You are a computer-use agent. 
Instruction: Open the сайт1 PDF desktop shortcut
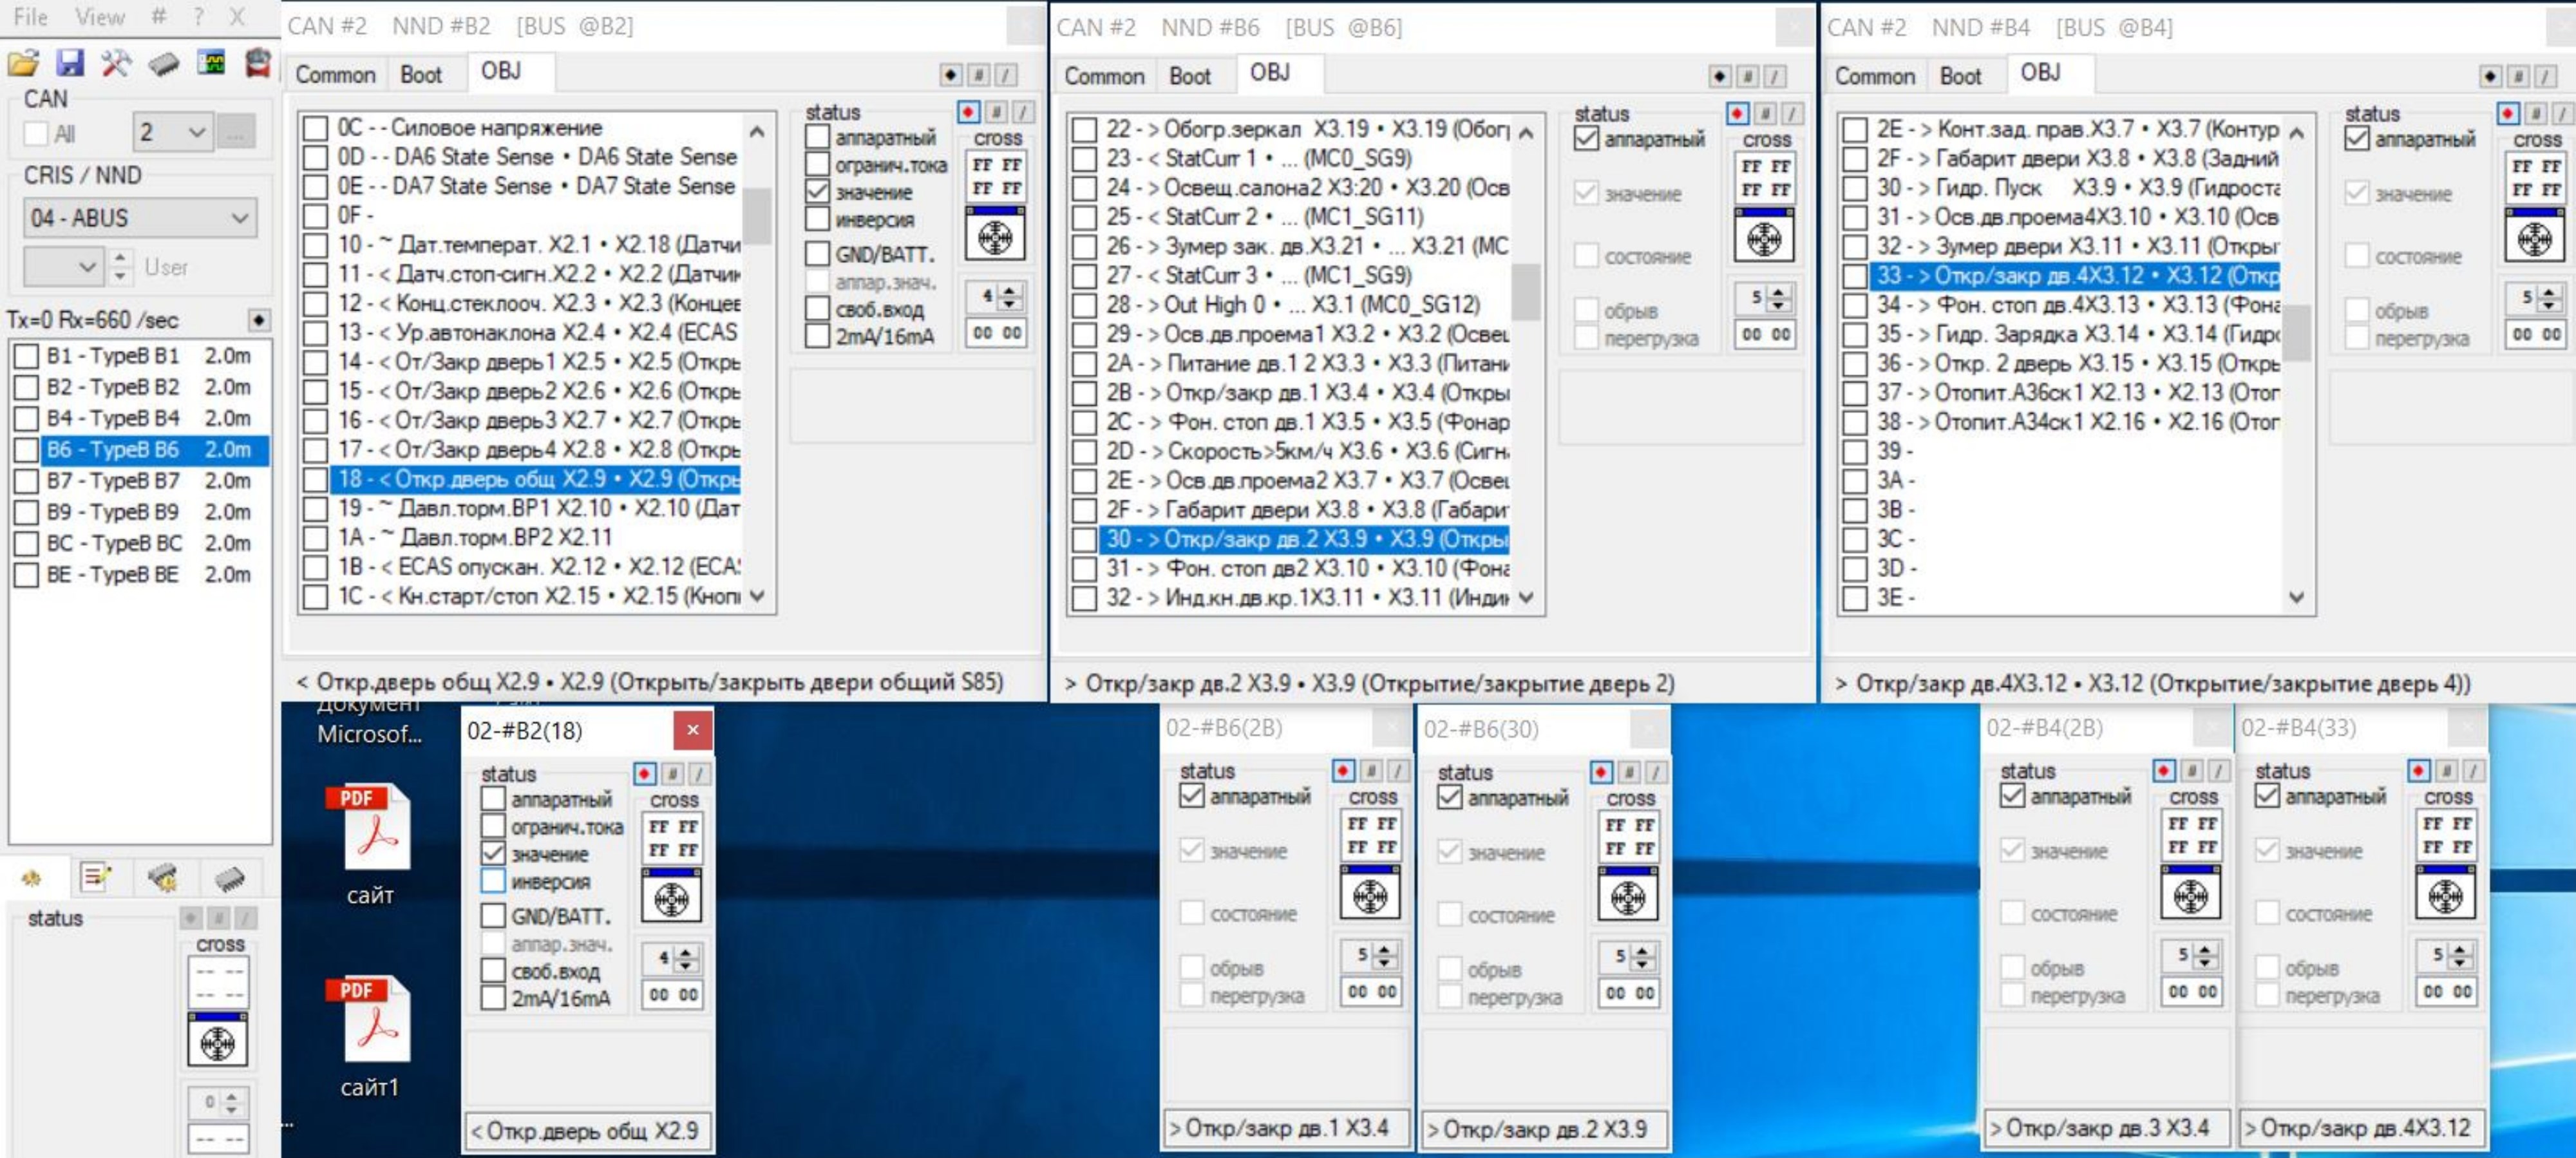click(x=371, y=1035)
